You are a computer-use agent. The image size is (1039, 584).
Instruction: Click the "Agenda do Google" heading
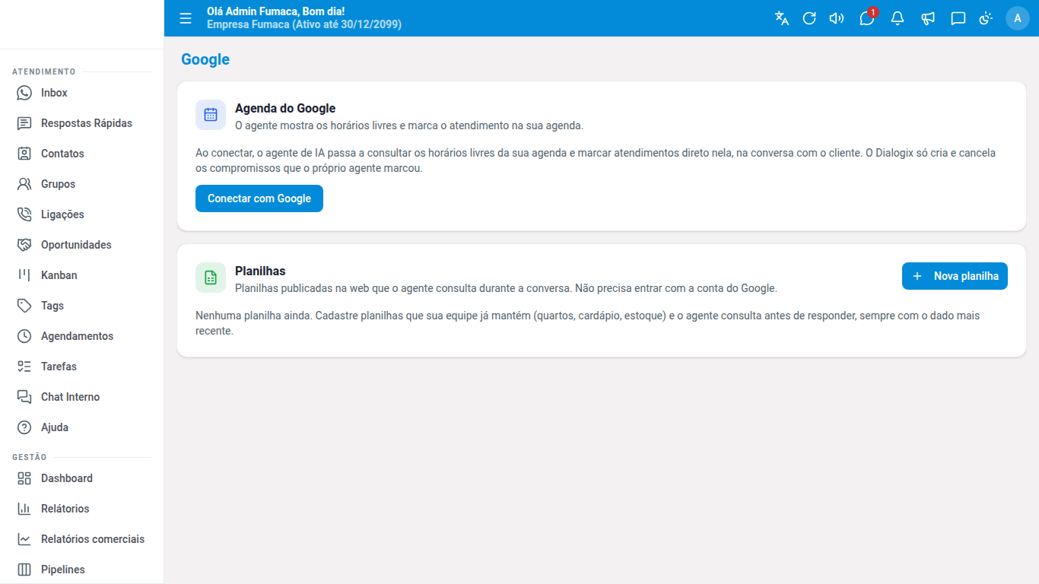(285, 109)
